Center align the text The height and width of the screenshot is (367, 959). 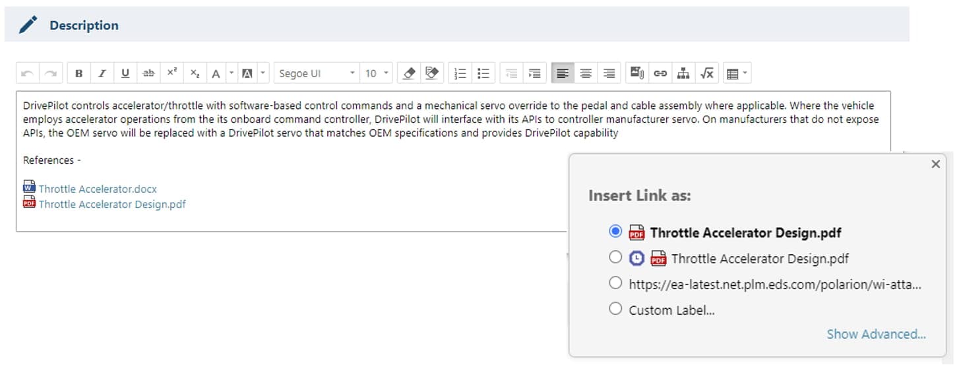586,74
